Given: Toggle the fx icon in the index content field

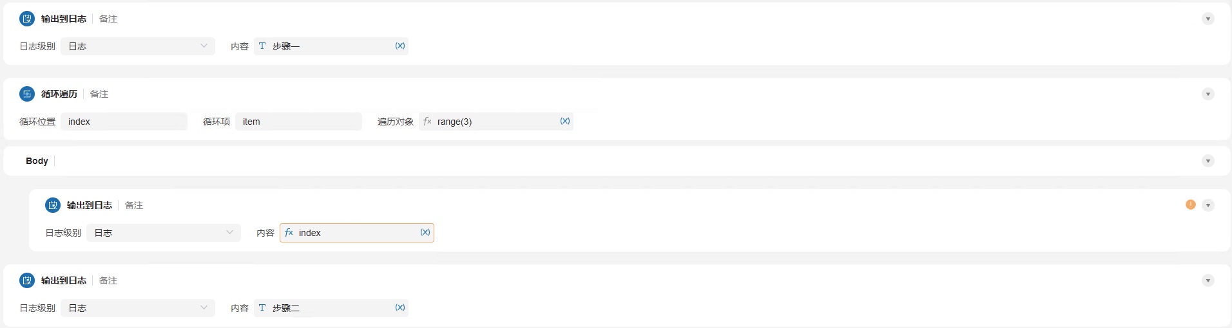Looking at the screenshot, I should 289,232.
